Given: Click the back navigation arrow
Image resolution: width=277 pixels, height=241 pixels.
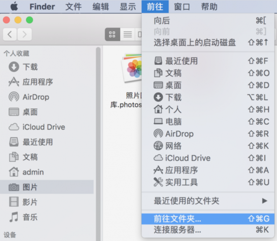Looking at the screenshot, I should (x=9, y=34).
